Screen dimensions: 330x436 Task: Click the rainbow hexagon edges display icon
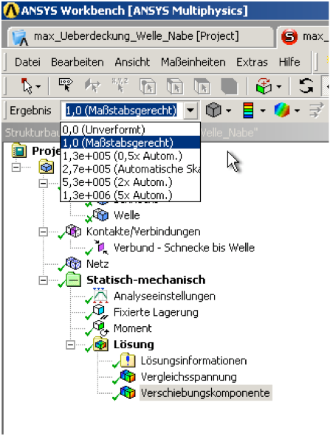pyautogui.click(x=282, y=110)
